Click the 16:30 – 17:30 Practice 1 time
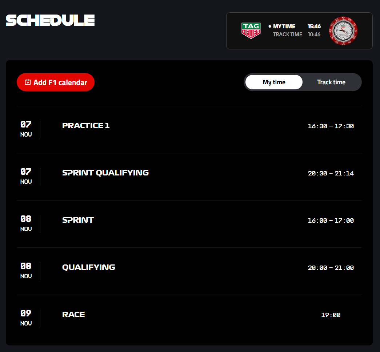 [331, 126]
